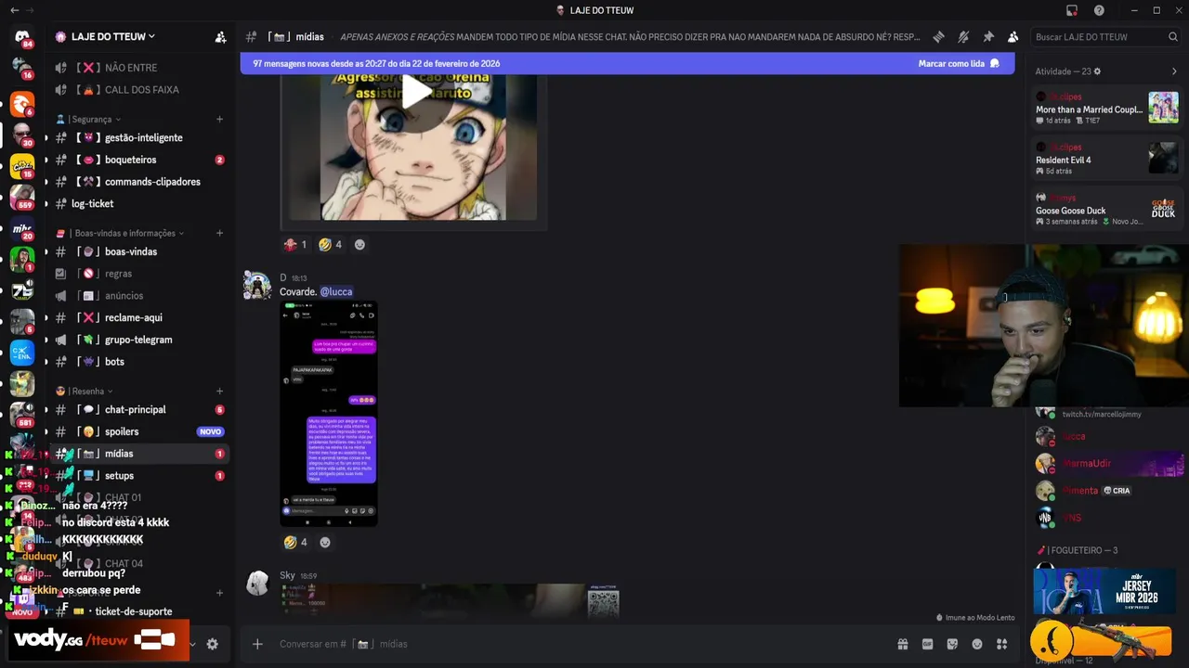Add the first reaction with count 1 under video
Screen dimensions: 1189x668
point(295,245)
